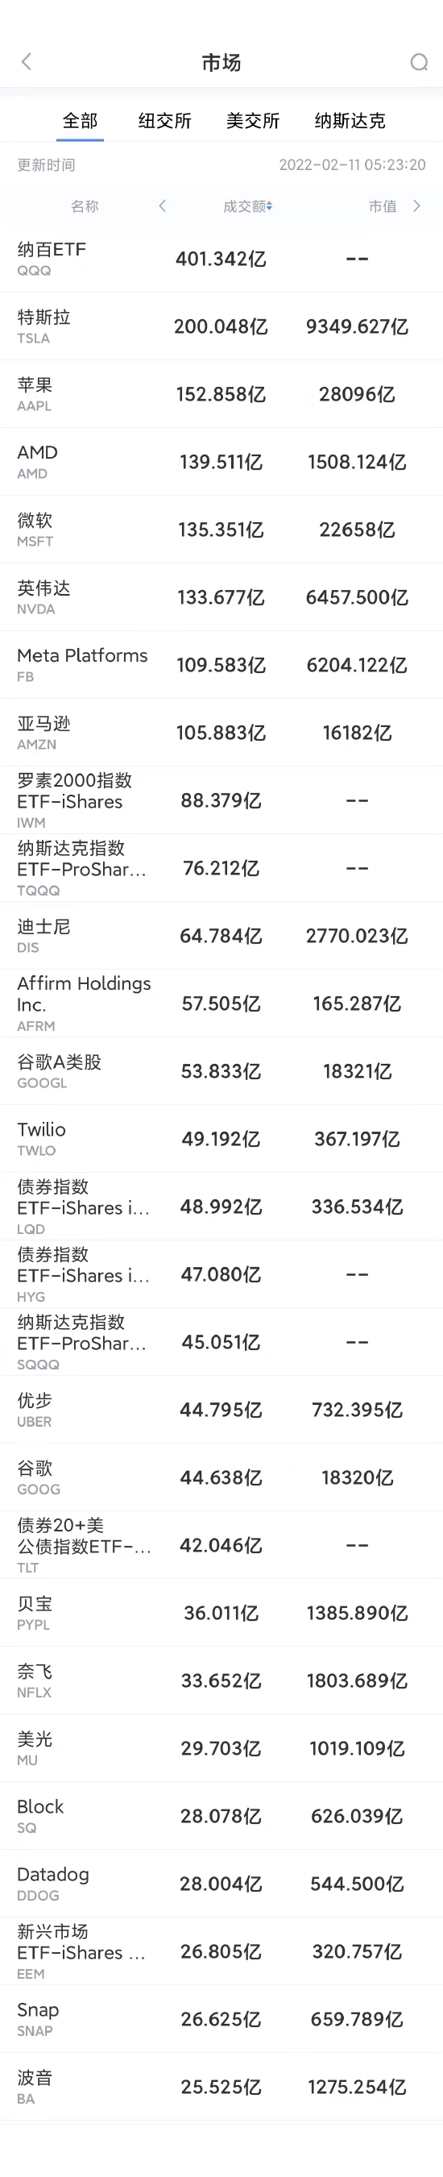The width and height of the screenshot is (443, 2177).
Task: Open the 纳斯达克 tab
Action: (x=350, y=121)
